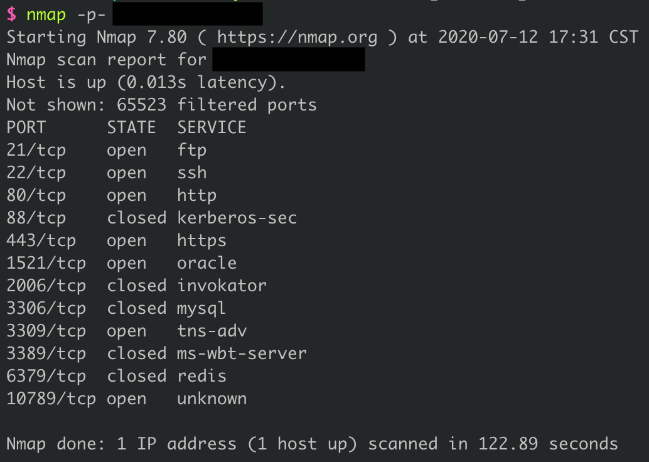Click the STATE column header
Image resolution: width=649 pixels, height=462 pixels.
[131, 127]
